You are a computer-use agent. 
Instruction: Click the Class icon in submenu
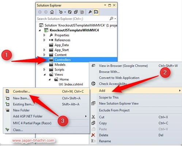pyautogui.click(x=7, y=130)
